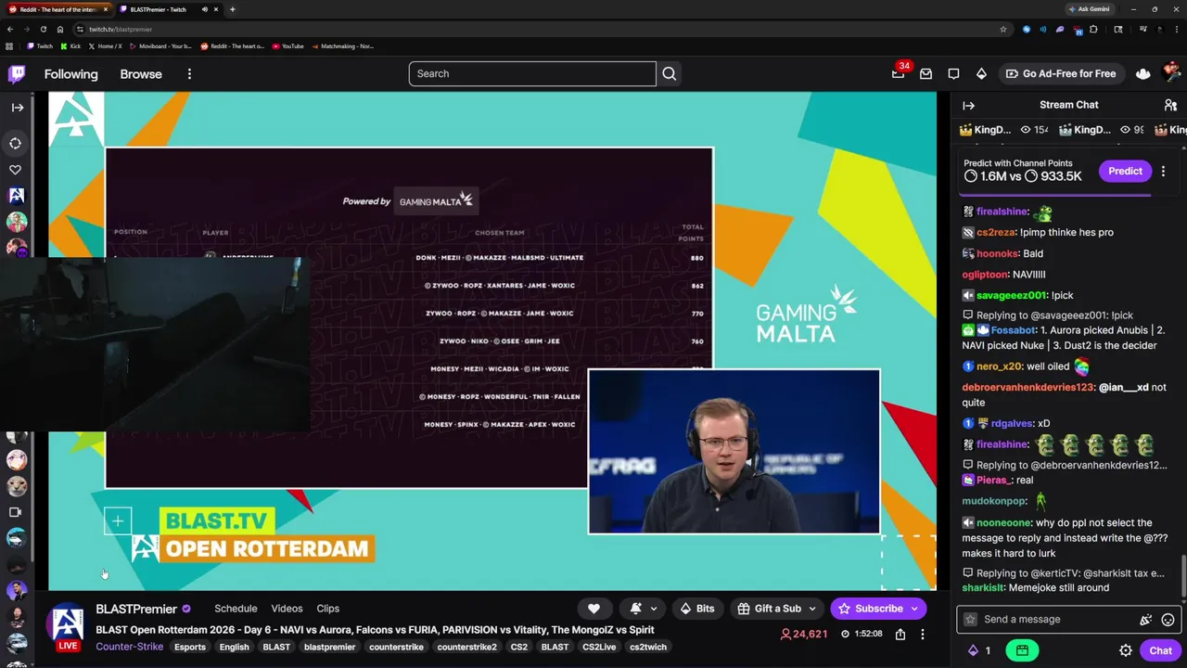The width and height of the screenshot is (1187, 668).
Task: Click the search magnifier button
Action: tap(670, 73)
